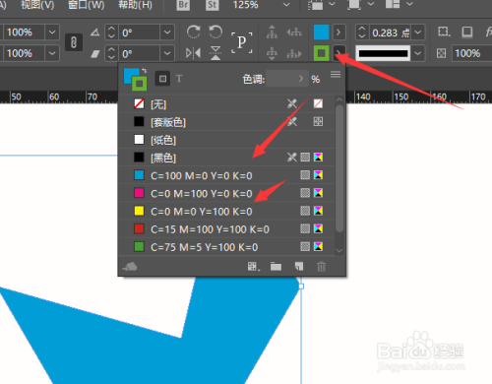Viewport: 492px width, 384px height.
Task: Click the fill/stroke toggle in swatches panel
Action: click(135, 79)
